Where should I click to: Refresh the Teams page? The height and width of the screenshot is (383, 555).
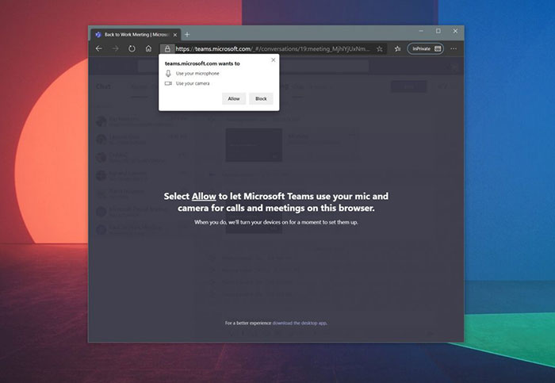(132, 48)
